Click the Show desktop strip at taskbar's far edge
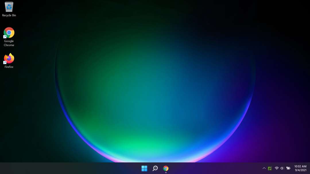 (x=309, y=168)
